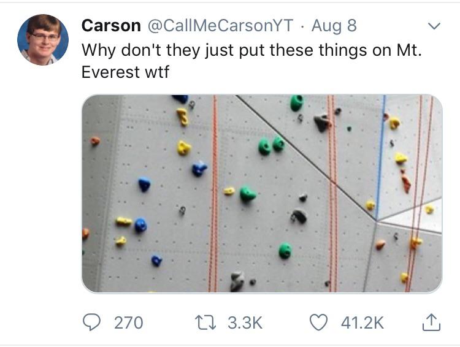460x347 pixels.
Task: Expand the tweet options chevron
Action: tap(434, 26)
